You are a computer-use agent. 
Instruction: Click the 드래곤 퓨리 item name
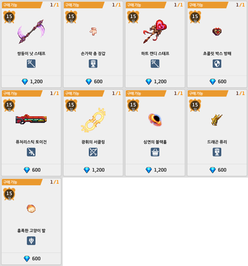(217, 142)
